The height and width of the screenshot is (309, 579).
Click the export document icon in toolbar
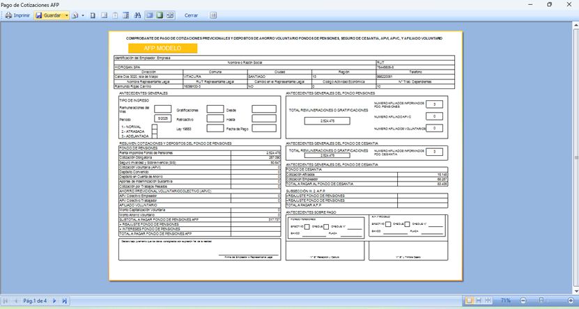tap(75, 15)
